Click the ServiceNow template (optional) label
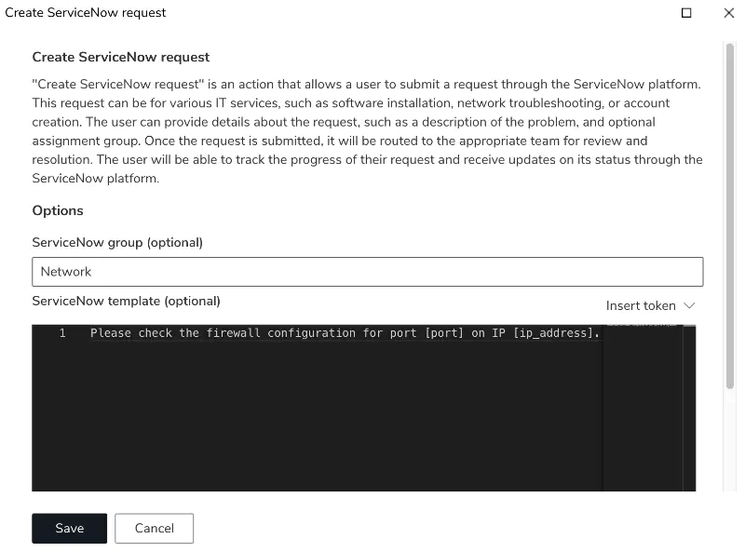The image size is (745, 552). (126, 302)
